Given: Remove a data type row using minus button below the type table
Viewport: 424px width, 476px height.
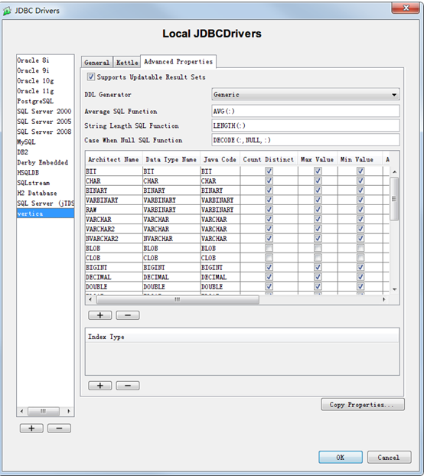Looking at the screenshot, I should 128,315.
